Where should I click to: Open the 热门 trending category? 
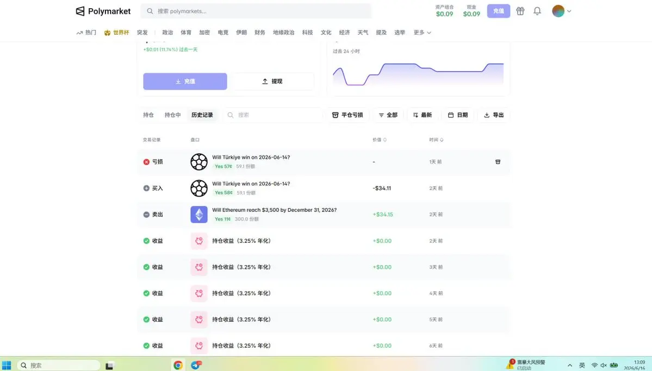coord(86,33)
